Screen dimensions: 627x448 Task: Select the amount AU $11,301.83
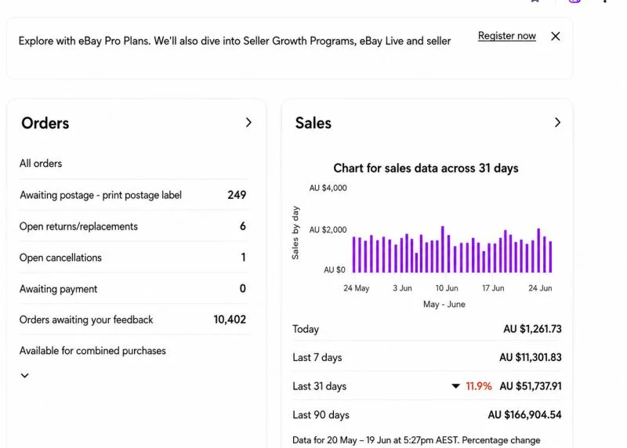coord(531,357)
